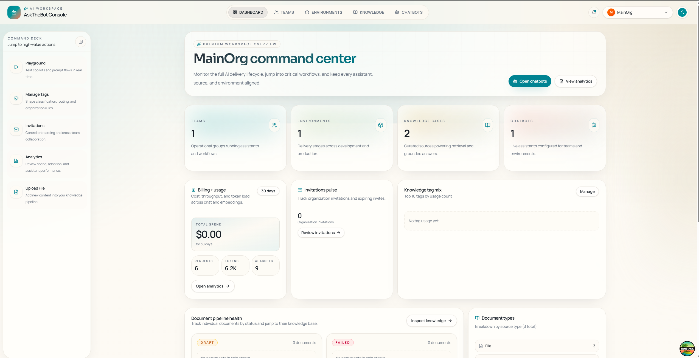Viewport: 699px width, 358px height.
Task: Switch to the Teams tab
Action: pyautogui.click(x=284, y=12)
